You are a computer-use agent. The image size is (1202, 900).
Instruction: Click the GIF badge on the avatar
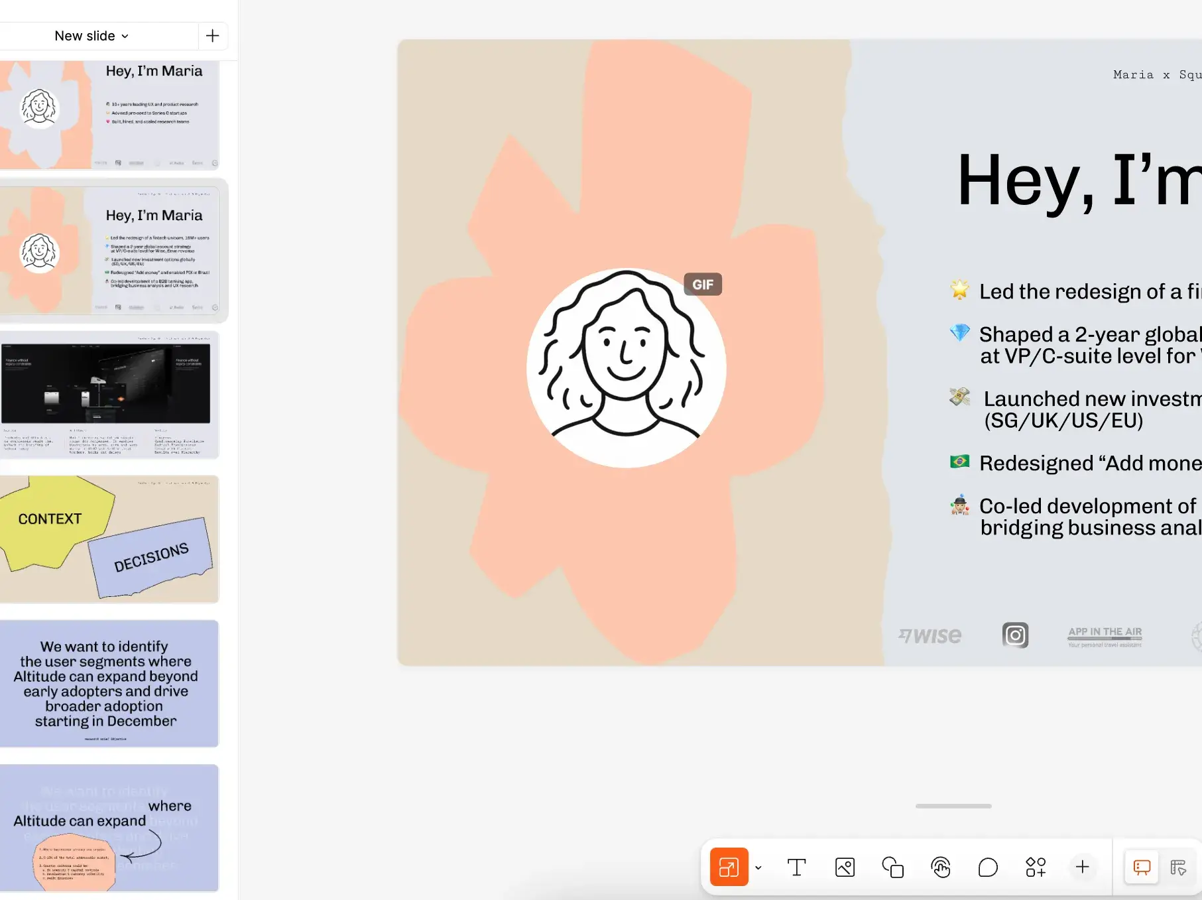(703, 285)
